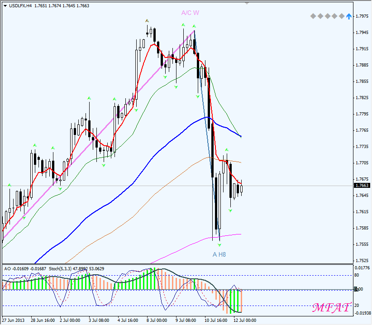
Task: Select the leftmost gray diamond marker
Action: (313, 16)
